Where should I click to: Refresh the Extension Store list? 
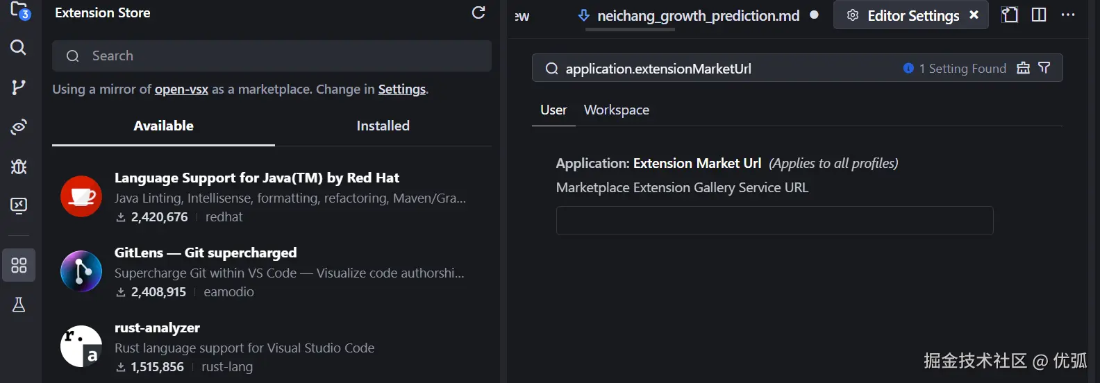pos(478,12)
